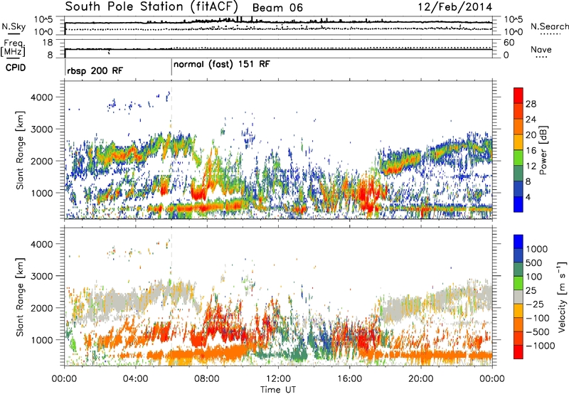This screenshot has height=394, width=569.
Task: Click the date '12/Feb/2014'
Action: [455, 7]
